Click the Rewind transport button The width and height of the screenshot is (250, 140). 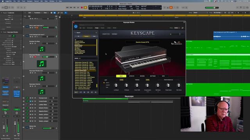pyautogui.click(x=67, y=7)
